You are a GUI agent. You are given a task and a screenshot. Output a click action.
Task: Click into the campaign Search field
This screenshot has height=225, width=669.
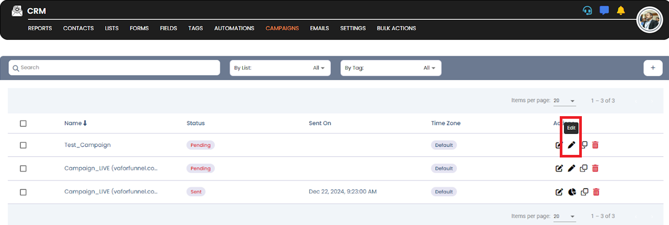(114, 68)
